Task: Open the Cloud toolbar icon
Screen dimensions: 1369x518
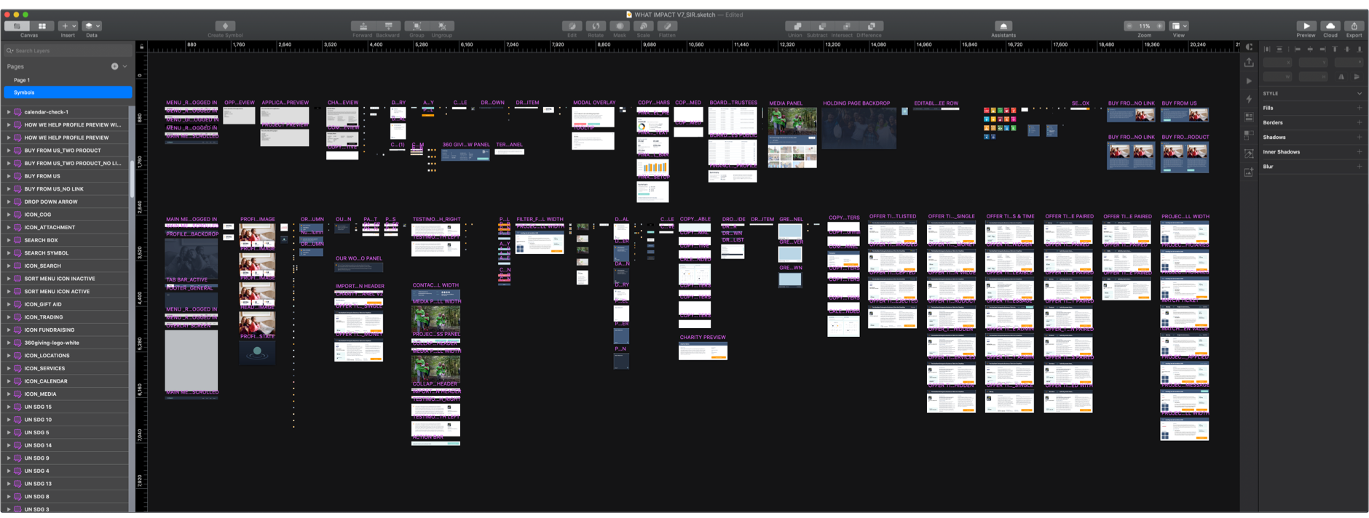Action: point(1330,26)
